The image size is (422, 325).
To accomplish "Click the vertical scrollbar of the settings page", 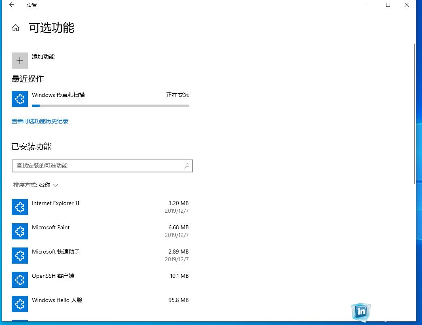I will (x=414, y=113).
